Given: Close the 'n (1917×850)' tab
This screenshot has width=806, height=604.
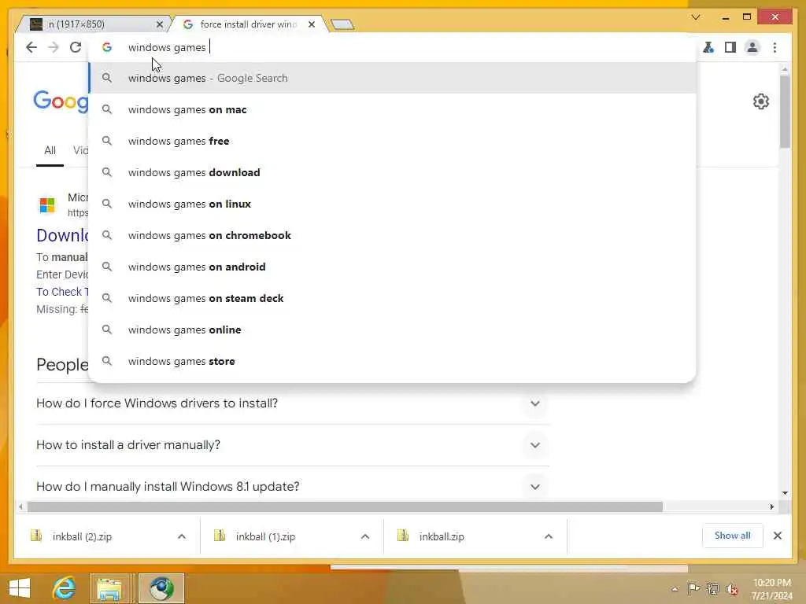Looking at the screenshot, I should point(159,24).
